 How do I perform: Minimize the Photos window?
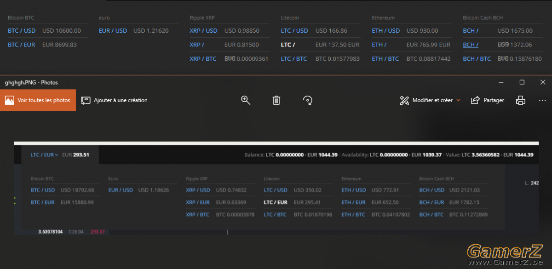click(x=500, y=82)
